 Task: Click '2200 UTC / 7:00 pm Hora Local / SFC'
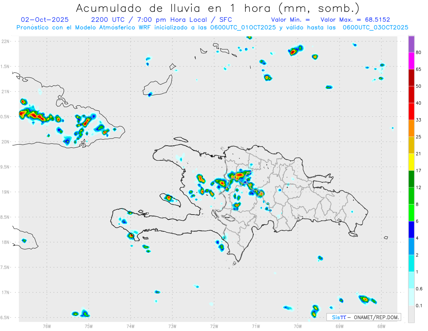click(x=161, y=20)
